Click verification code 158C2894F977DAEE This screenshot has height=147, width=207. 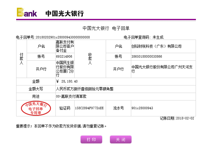tap(89, 108)
